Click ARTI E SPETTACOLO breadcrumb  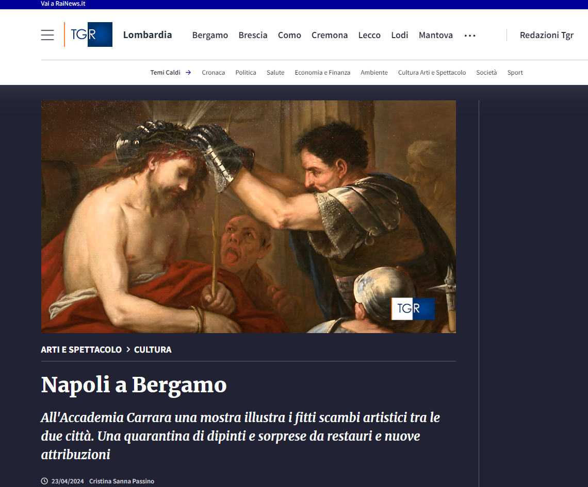pos(81,350)
